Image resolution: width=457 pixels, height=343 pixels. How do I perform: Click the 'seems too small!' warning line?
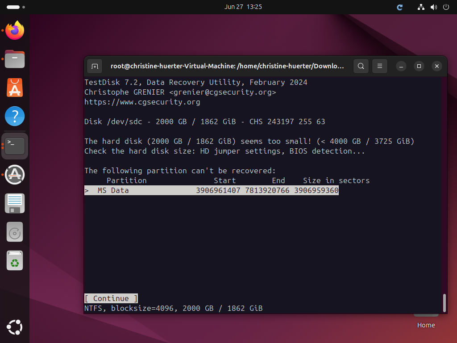[x=249, y=141]
